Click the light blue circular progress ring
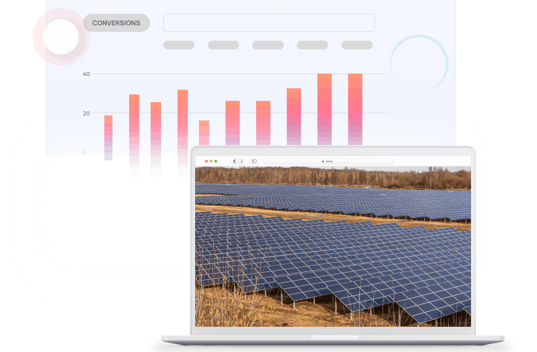Screen dimensions: 537x352 click(419, 63)
